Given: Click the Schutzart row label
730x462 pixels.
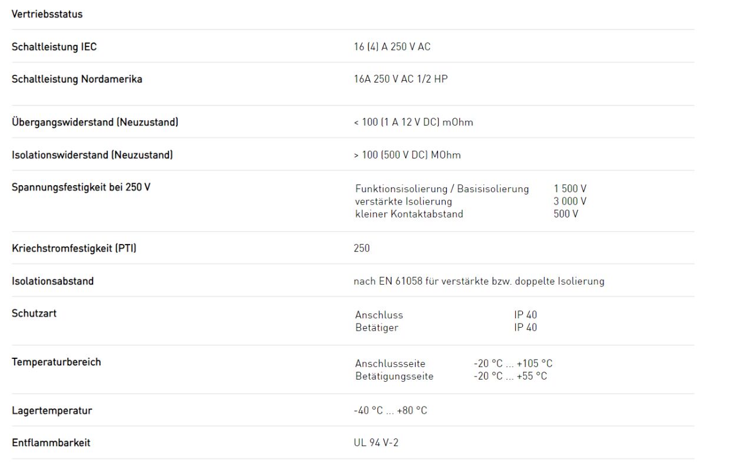Looking at the screenshot, I should 34,313.
